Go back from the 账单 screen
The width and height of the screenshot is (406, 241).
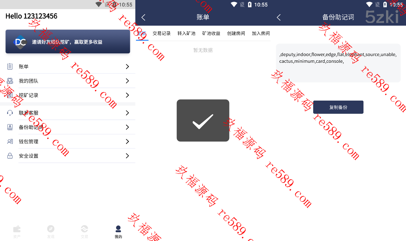tap(143, 17)
